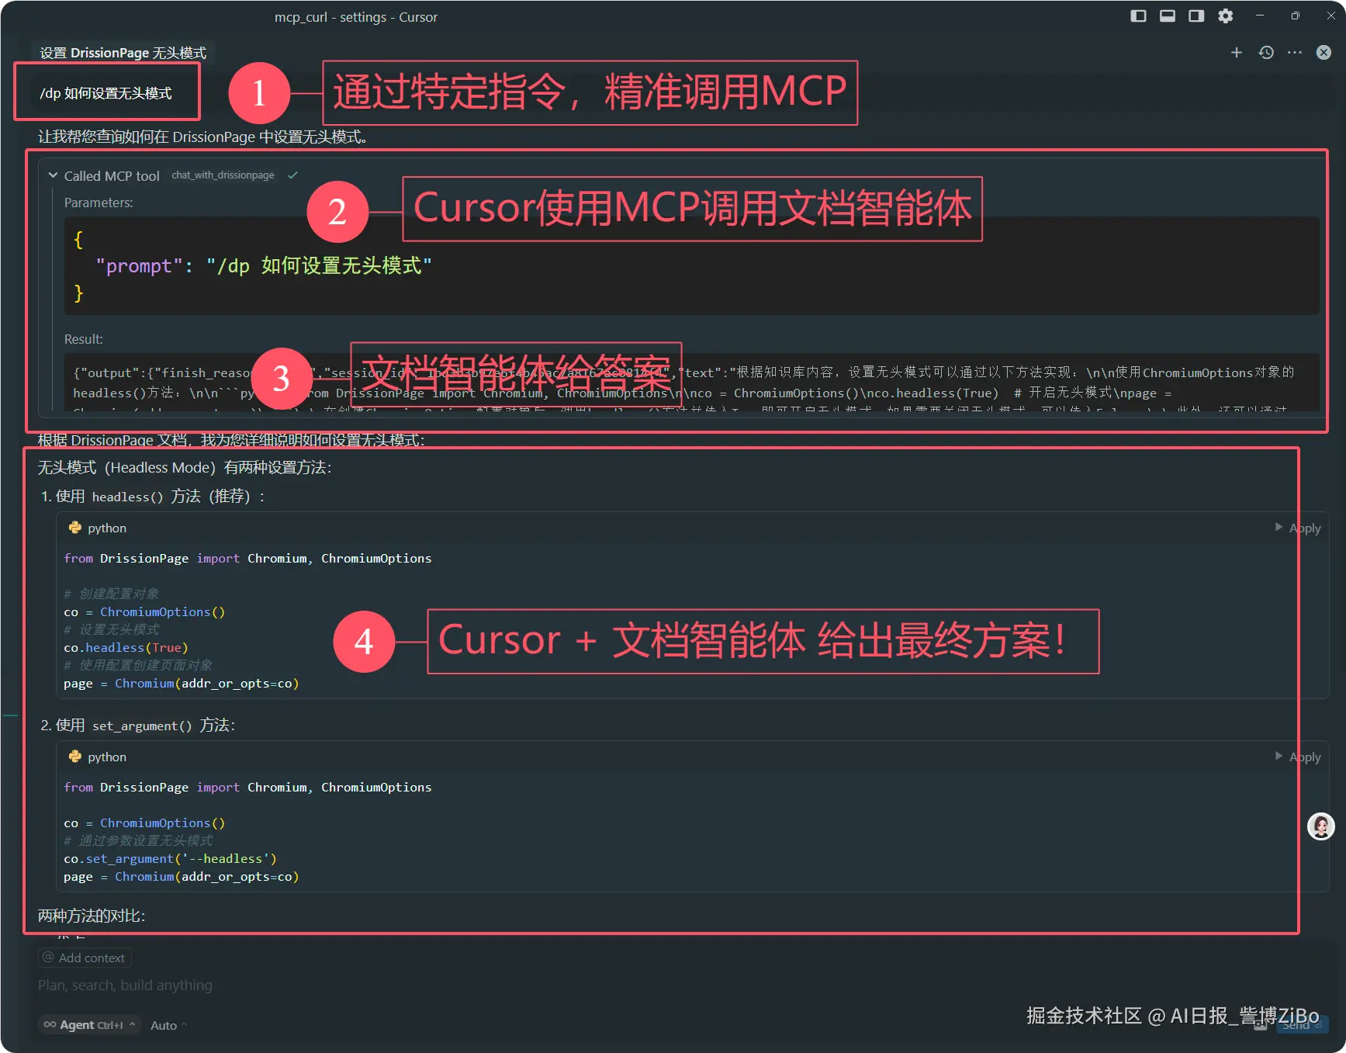The image size is (1346, 1053).
Task: Click the Python icon on the set_argument() code block
Action: (x=74, y=757)
